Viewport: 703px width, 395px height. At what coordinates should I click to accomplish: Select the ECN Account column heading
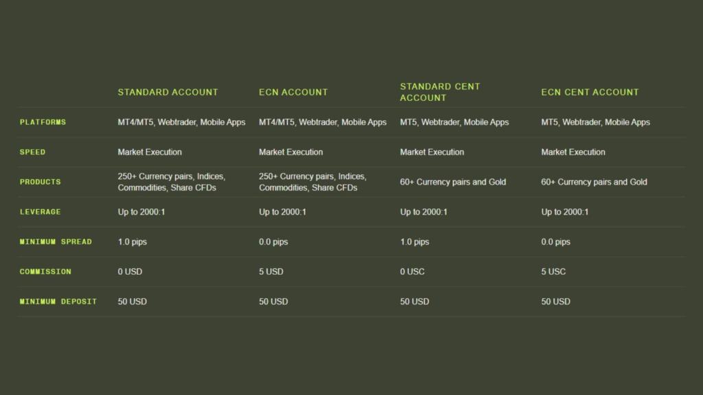293,92
